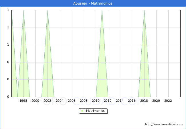Select the 2006 x-axis year label

pos(72,101)
